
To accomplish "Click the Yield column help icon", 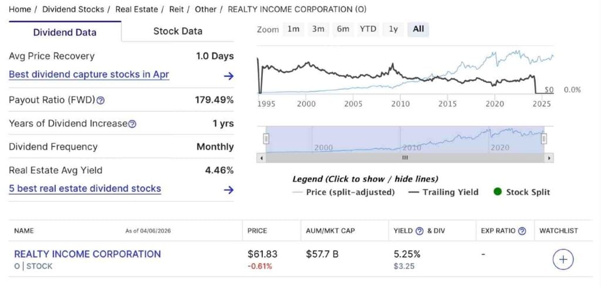I will pyautogui.click(x=420, y=231).
